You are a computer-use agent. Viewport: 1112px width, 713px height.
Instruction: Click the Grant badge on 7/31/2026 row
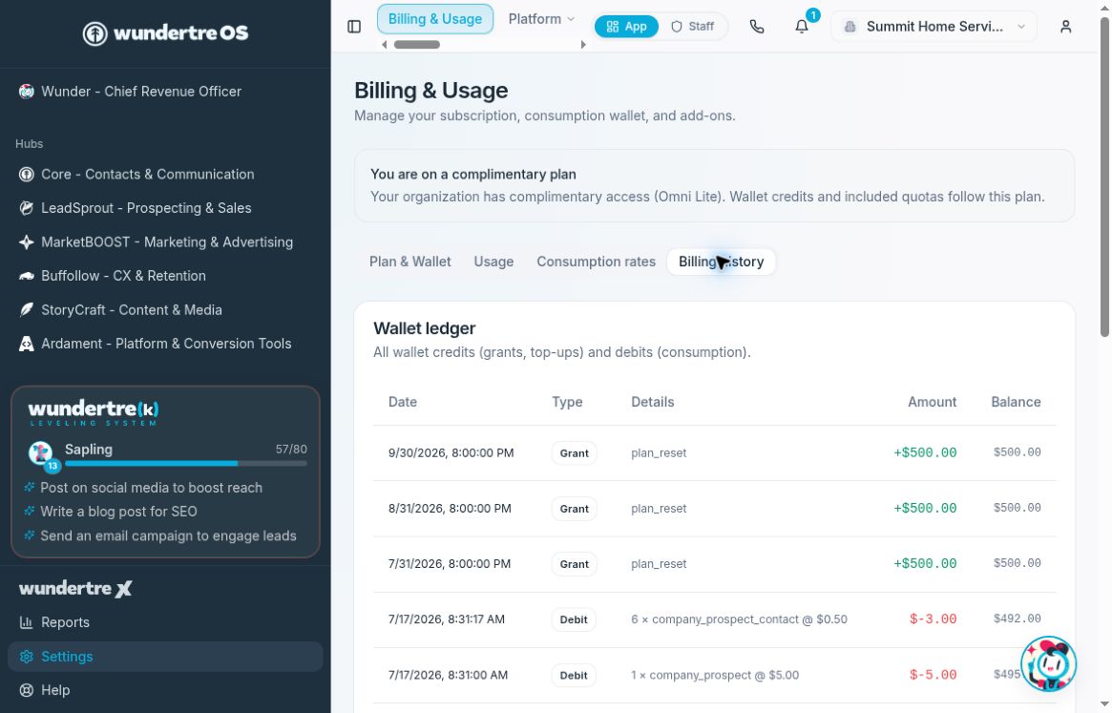574,564
